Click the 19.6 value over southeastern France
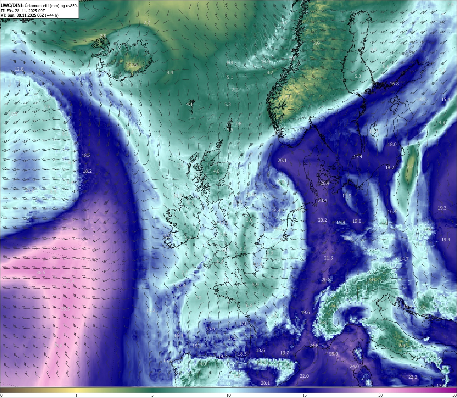Image resolution: width=457 pixels, height=398 pixels. tap(305, 312)
